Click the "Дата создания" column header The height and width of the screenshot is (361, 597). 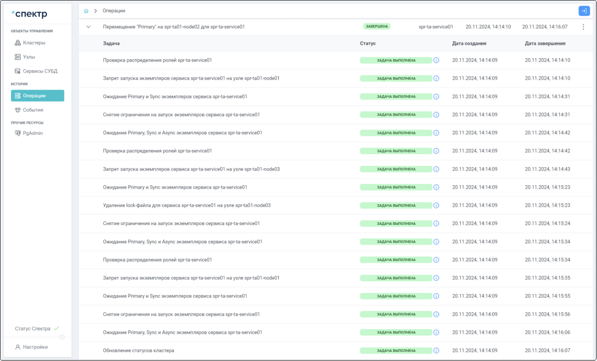[x=469, y=44]
